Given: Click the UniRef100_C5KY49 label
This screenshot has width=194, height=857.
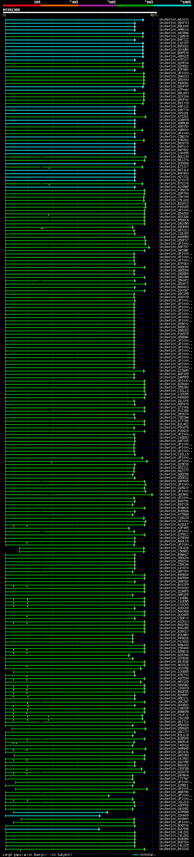Looking at the screenshot, I should 174,197.
